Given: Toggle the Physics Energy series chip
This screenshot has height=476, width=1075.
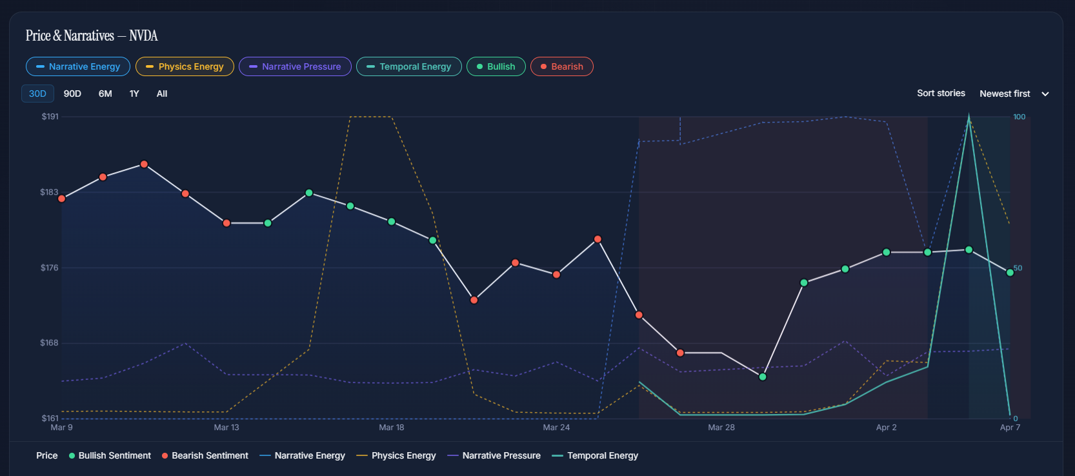Looking at the screenshot, I should tap(185, 66).
